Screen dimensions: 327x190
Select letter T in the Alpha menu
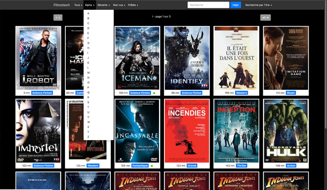pos(99,107)
